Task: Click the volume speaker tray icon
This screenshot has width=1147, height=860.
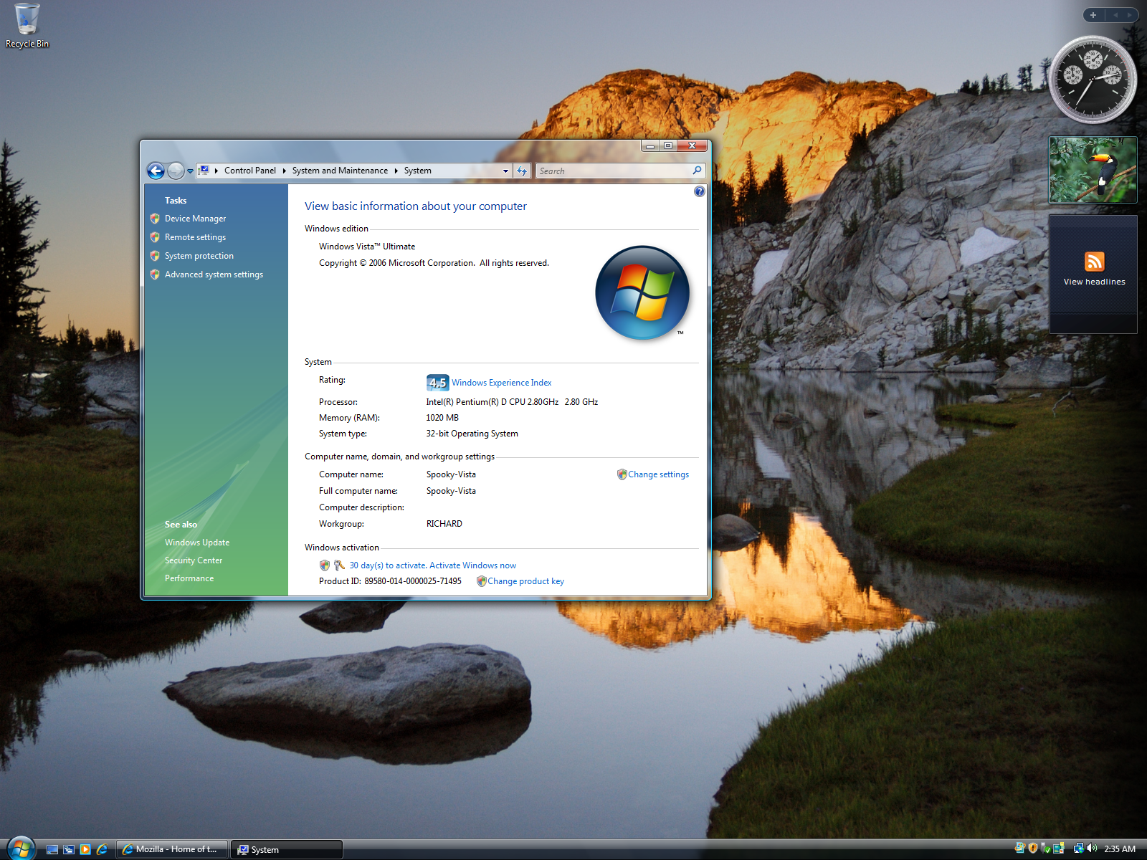Action: [1092, 849]
